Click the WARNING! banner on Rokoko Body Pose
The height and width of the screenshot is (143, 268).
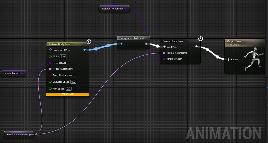click(x=68, y=94)
